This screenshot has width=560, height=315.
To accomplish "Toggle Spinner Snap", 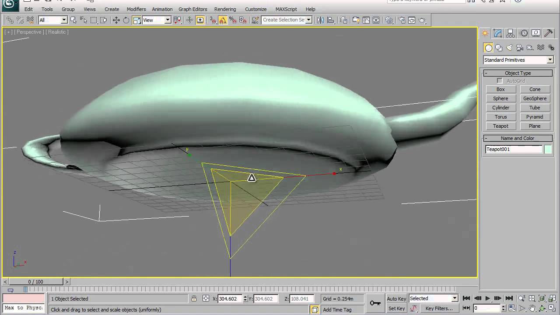I will [243, 20].
